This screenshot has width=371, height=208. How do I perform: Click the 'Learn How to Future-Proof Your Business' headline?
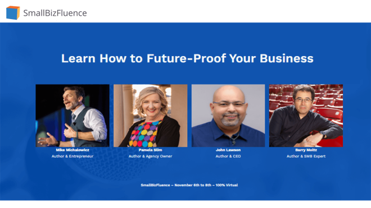coord(187,58)
